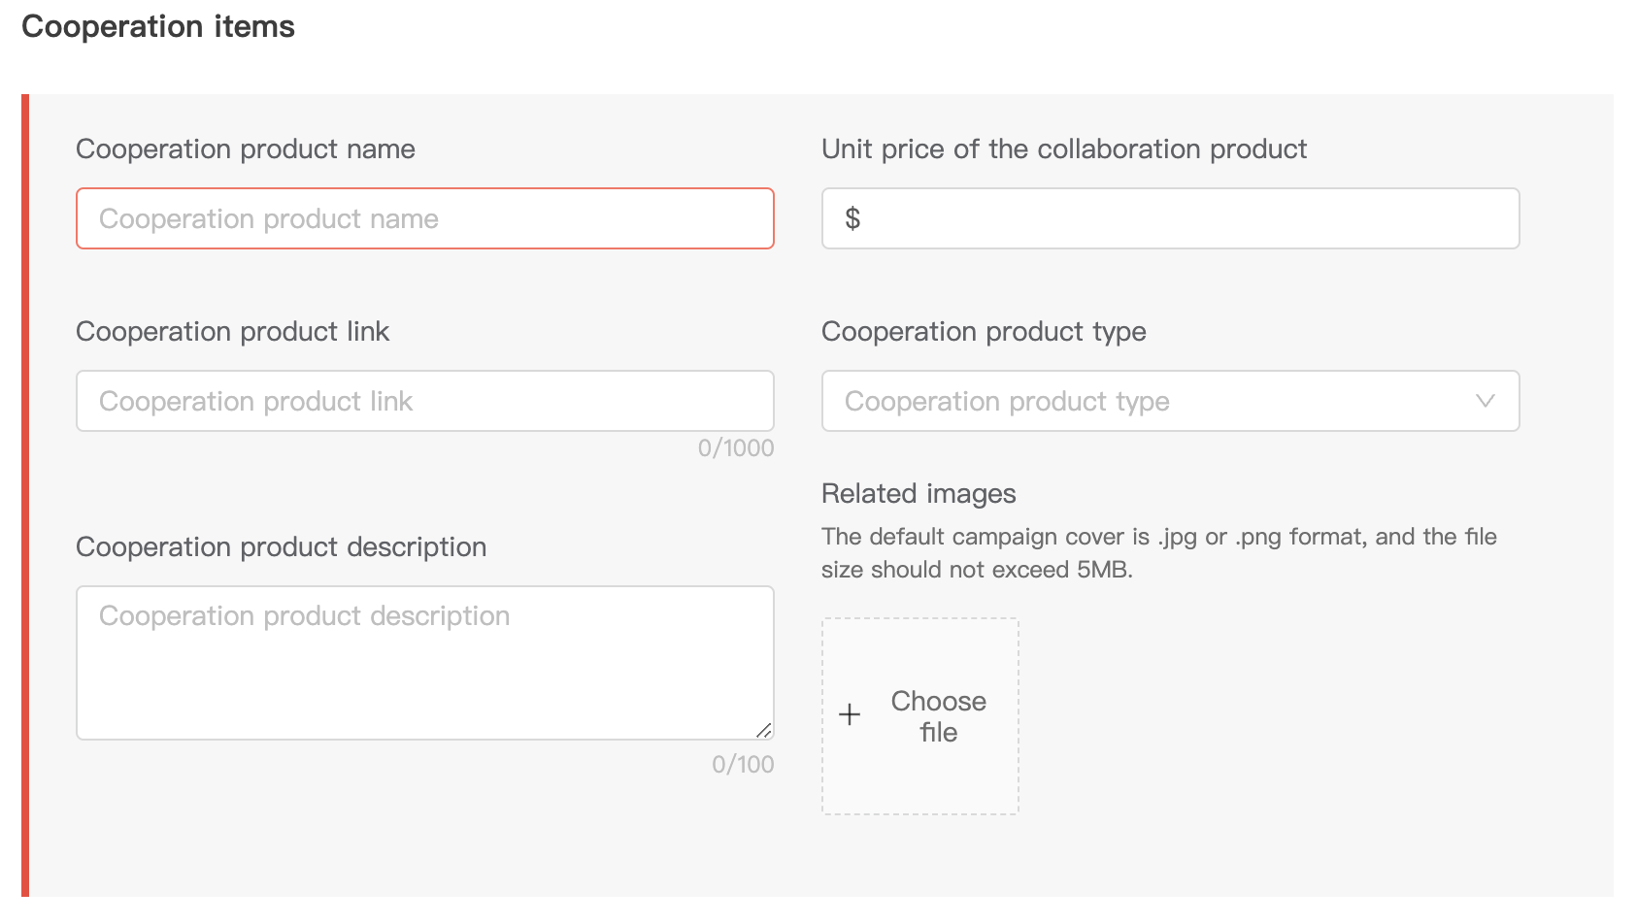1637x924 pixels.
Task: Click the resize handle of the description textarea
Action: [764, 731]
